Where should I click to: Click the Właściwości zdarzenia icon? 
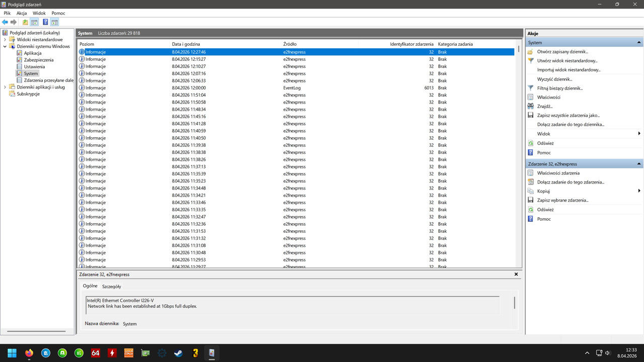(530, 173)
